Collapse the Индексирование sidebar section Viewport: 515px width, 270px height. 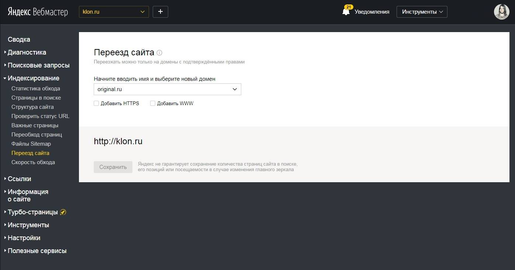coord(33,78)
